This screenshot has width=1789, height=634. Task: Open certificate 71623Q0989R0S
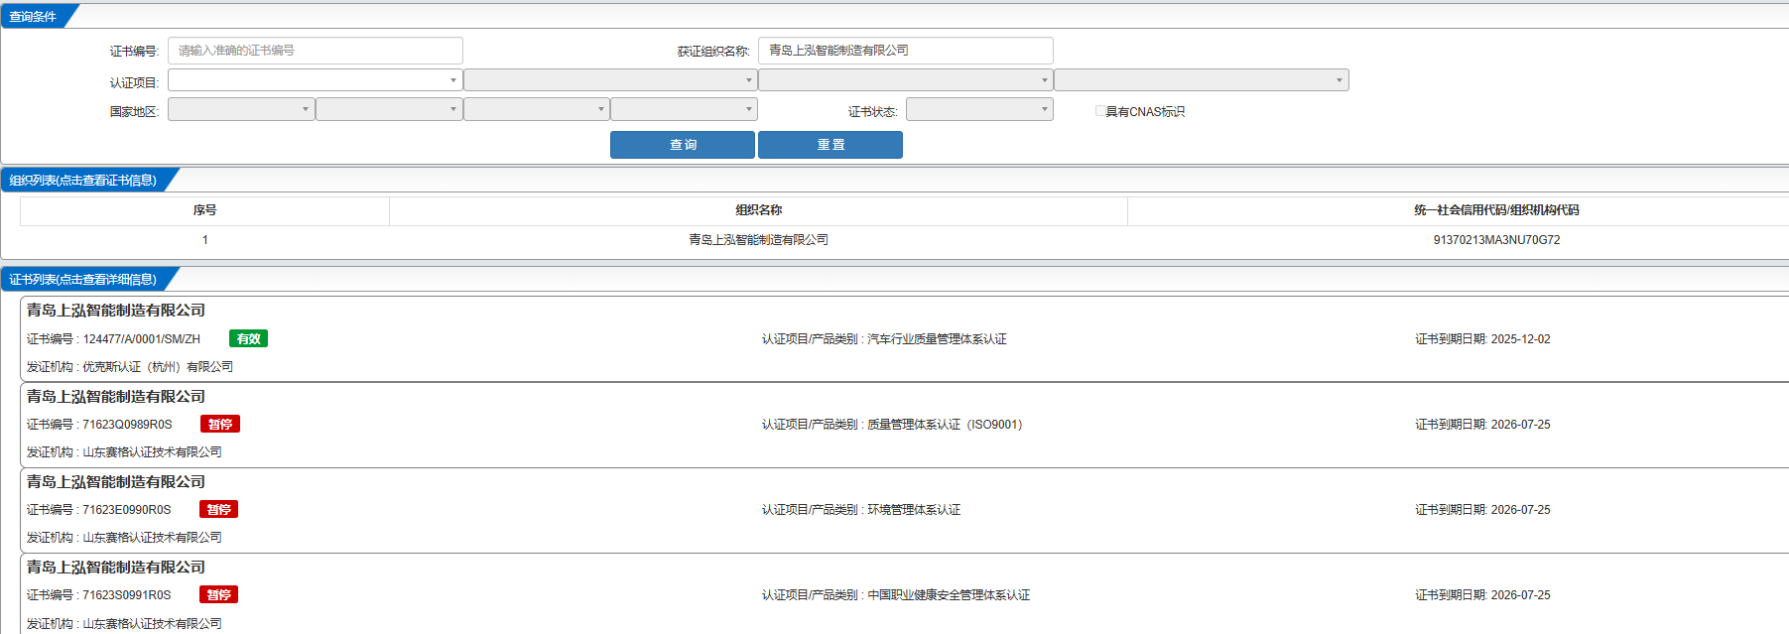point(127,425)
